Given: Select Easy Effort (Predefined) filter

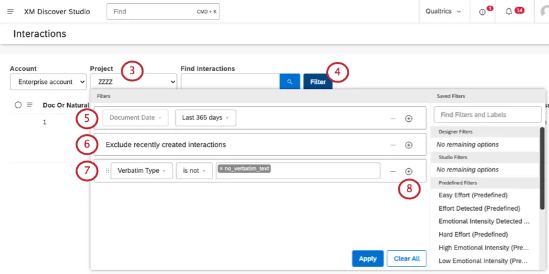Looking at the screenshot, I should (x=473, y=195).
